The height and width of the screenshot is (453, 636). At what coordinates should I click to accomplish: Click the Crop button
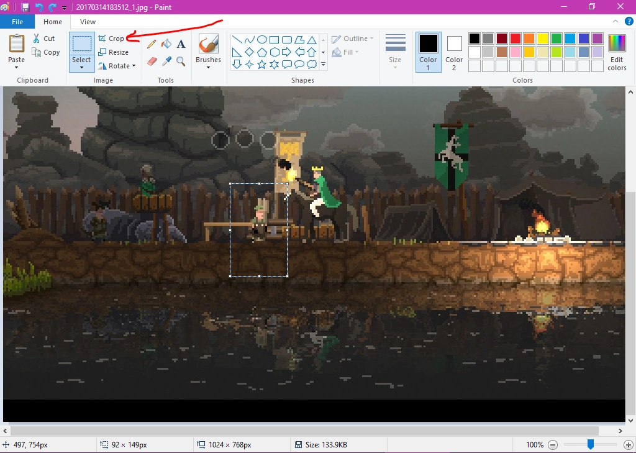click(x=111, y=39)
